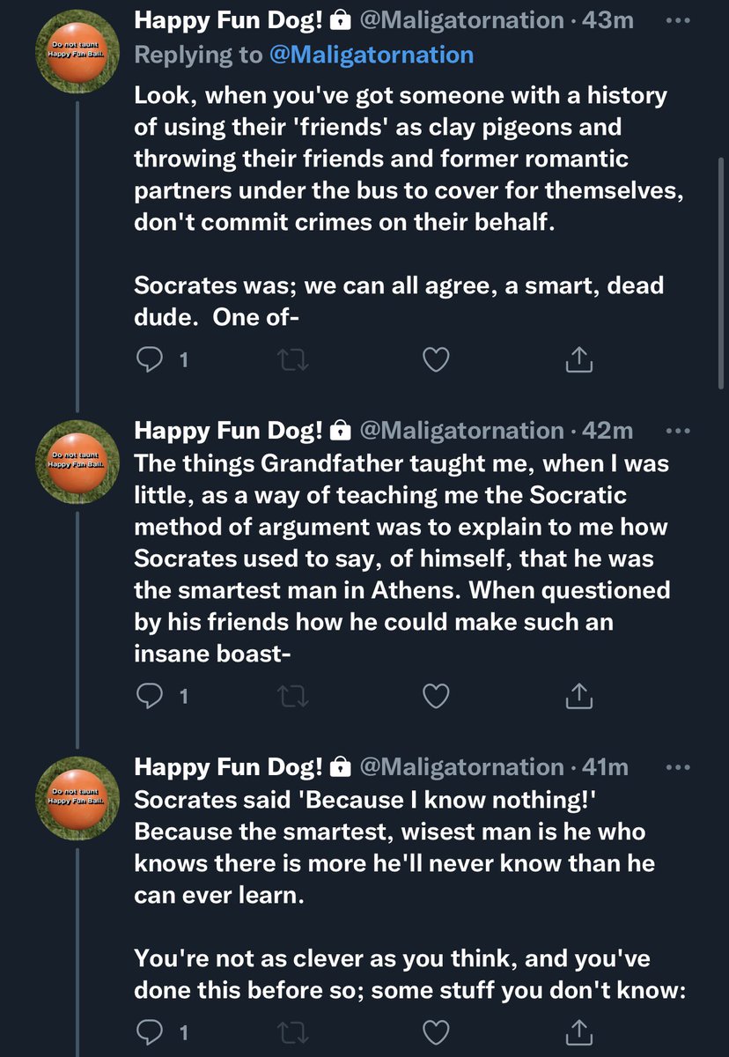Viewport: 729px width, 1057px height.
Task: Like the 43m tweet about Socrates
Action: tap(436, 359)
